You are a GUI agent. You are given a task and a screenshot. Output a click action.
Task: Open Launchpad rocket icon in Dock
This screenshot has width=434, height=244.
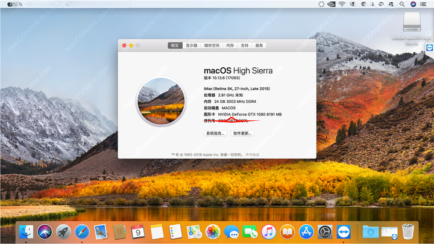point(63,231)
